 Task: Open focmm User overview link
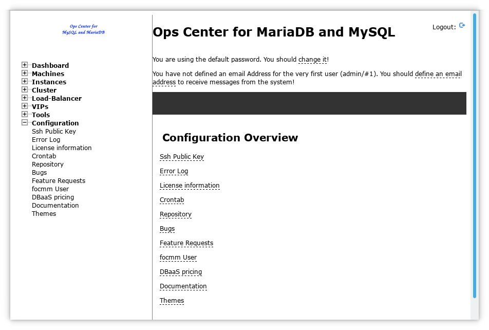pyautogui.click(x=178, y=257)
